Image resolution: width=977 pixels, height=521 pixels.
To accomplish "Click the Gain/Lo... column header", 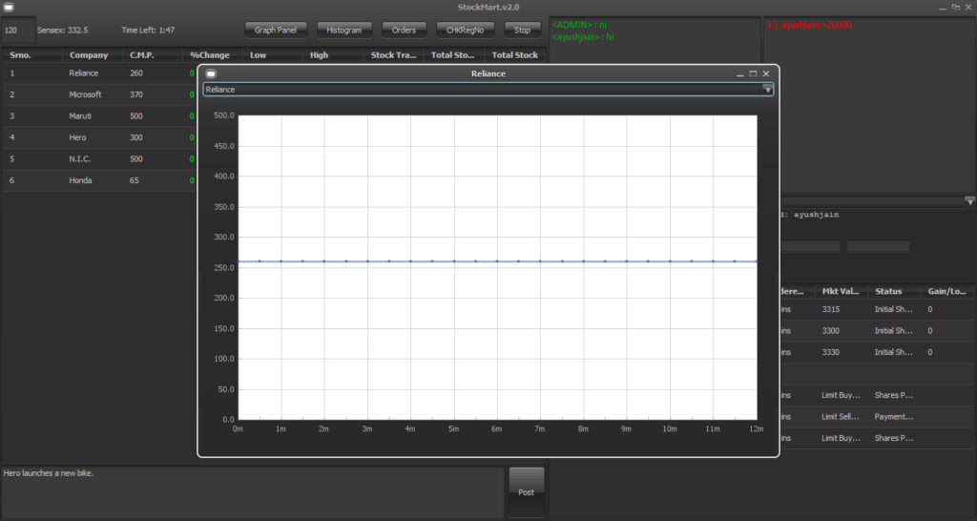I will click(x=947, y=291).
